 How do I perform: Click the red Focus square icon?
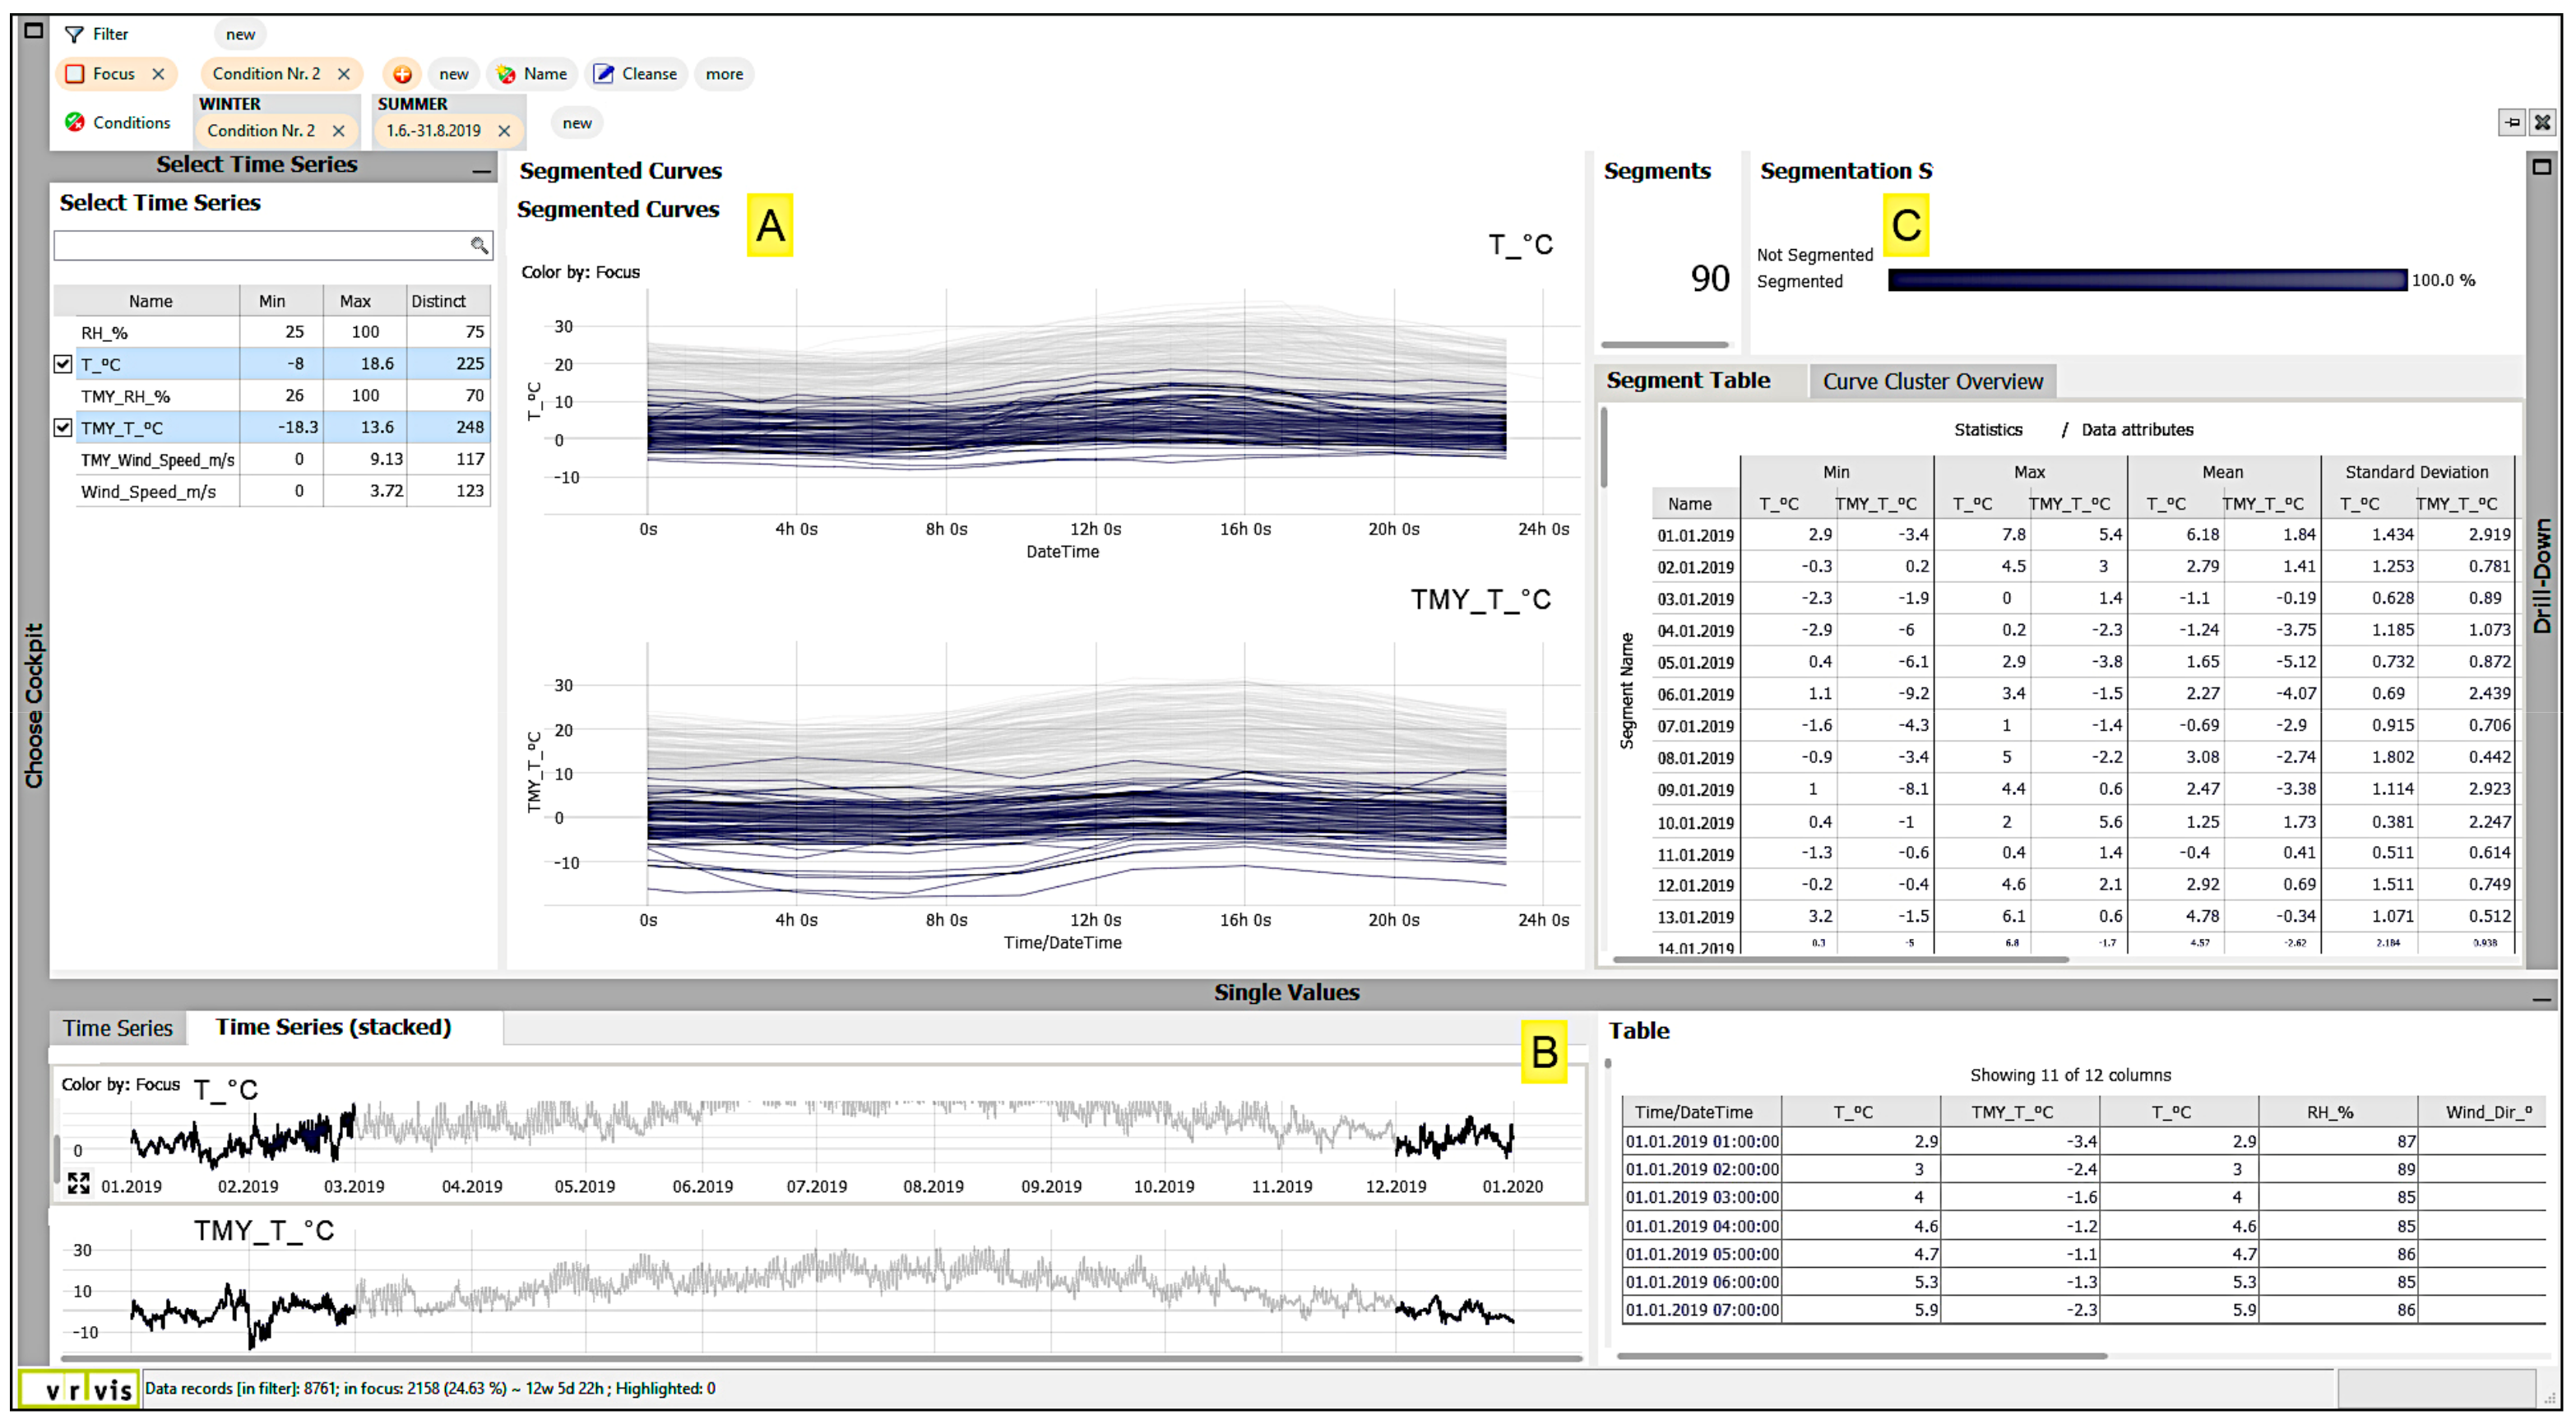pos(74,74)
